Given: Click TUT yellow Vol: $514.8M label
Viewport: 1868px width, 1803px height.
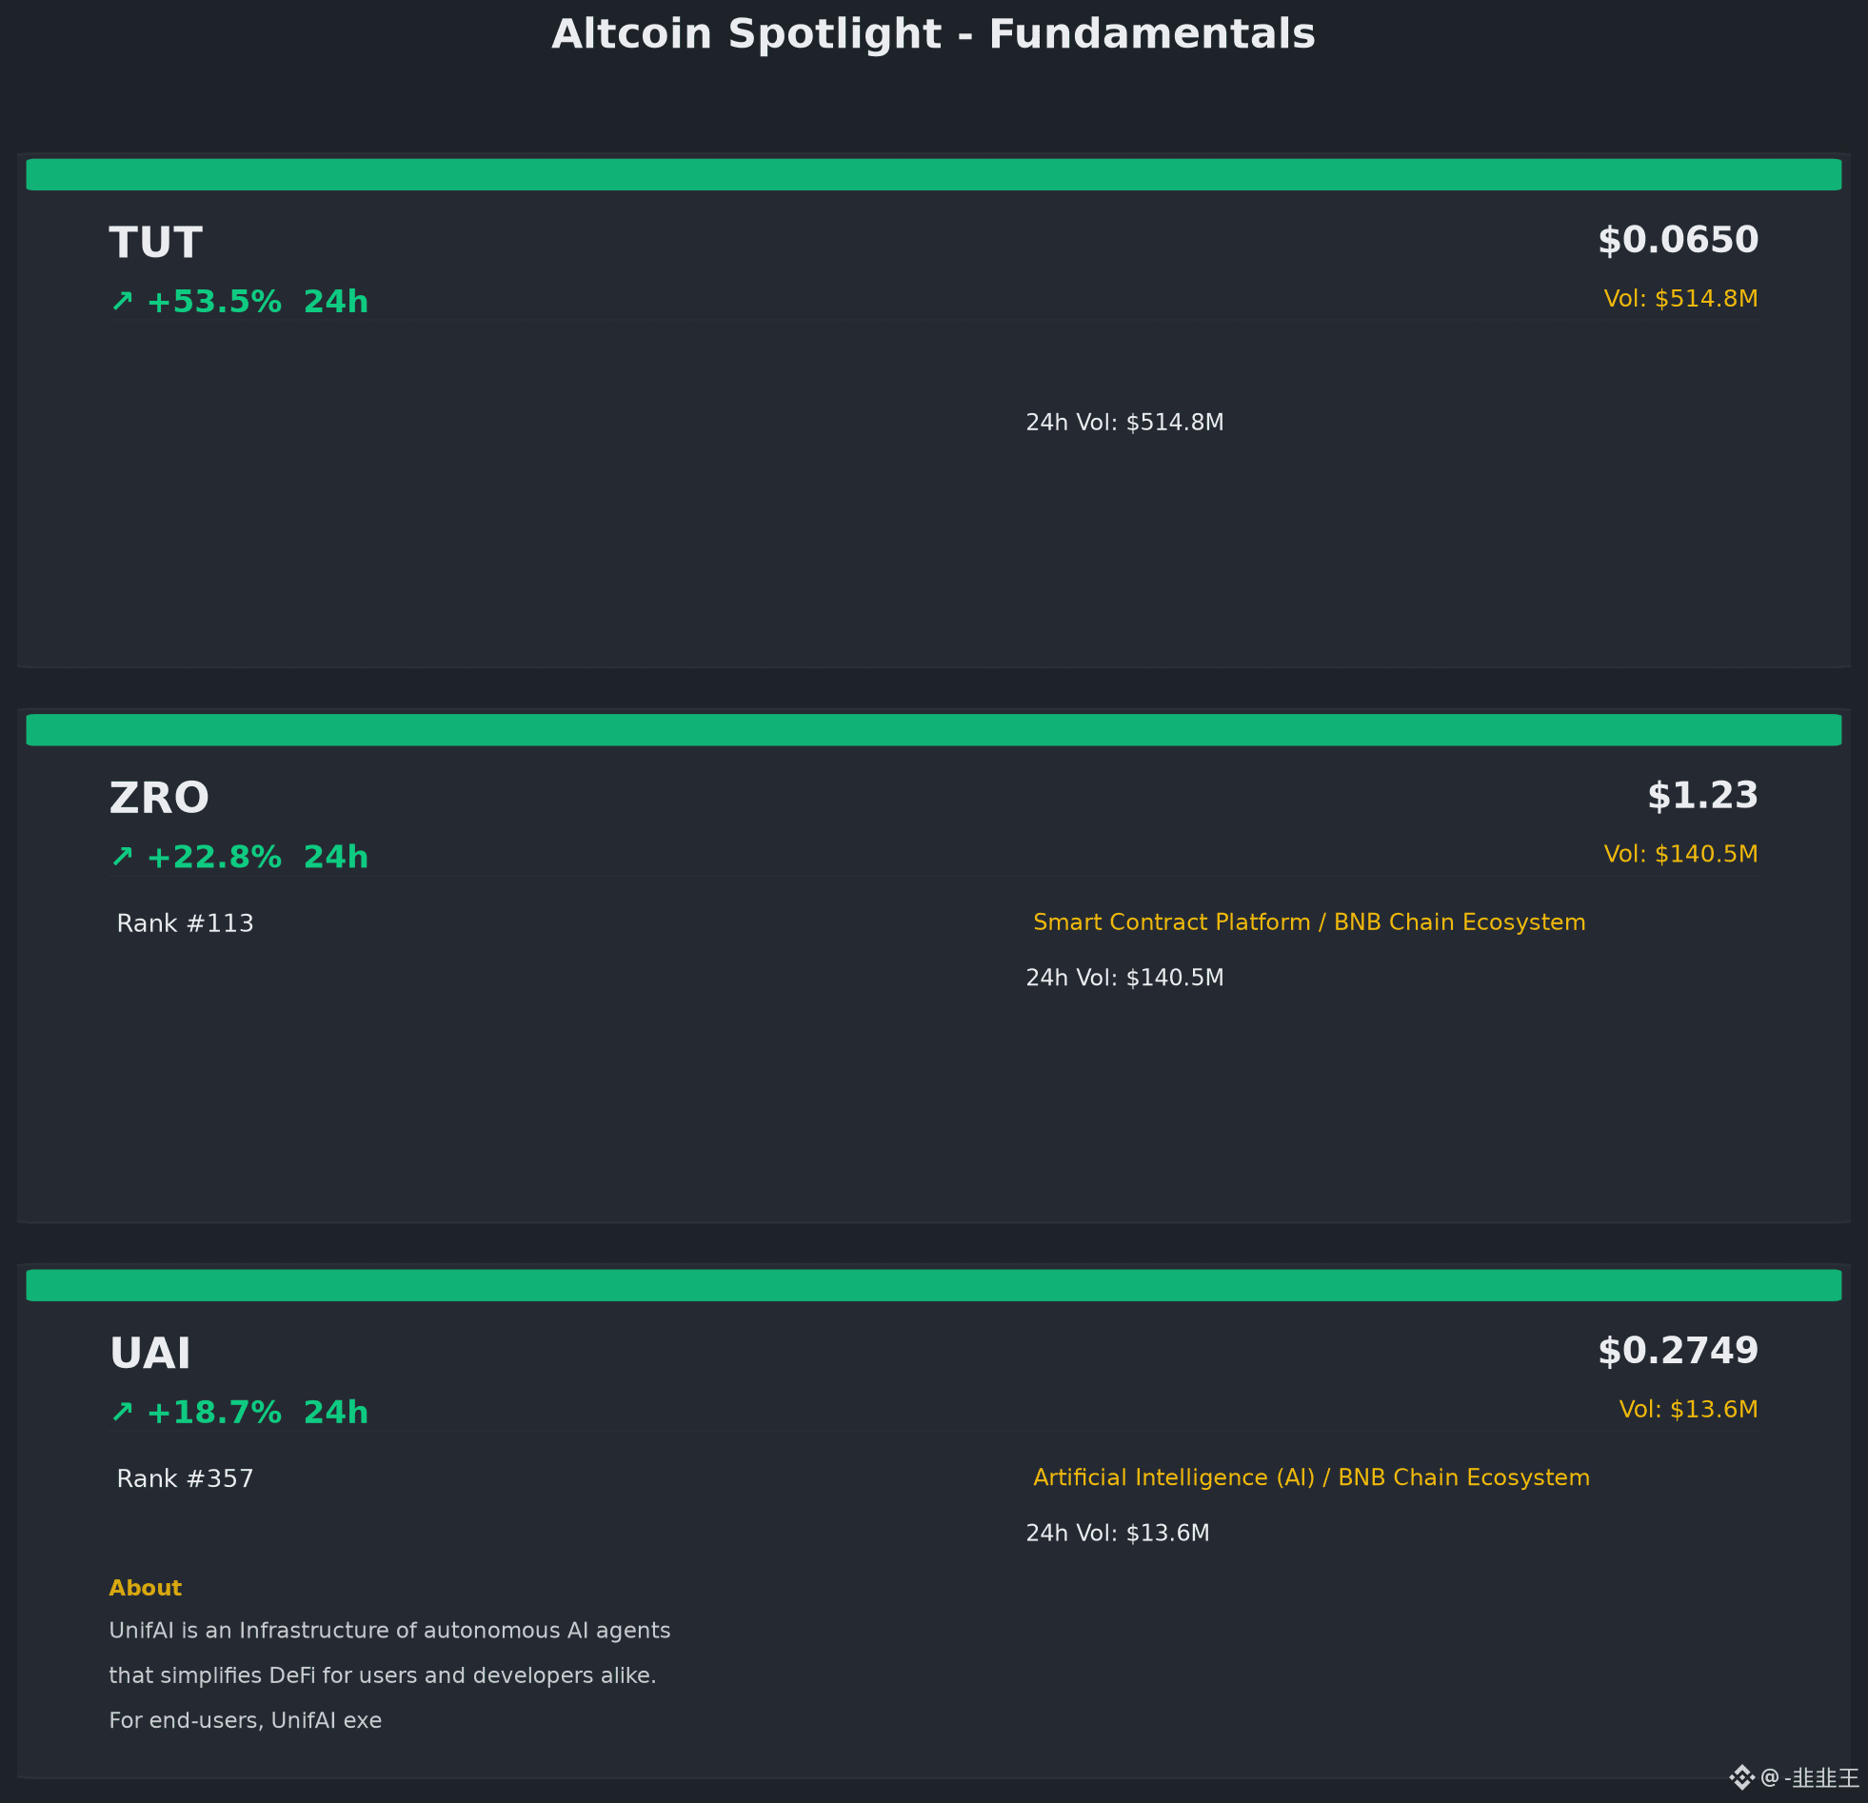Looking at the screenshot, I should [x=1681, y=298].
